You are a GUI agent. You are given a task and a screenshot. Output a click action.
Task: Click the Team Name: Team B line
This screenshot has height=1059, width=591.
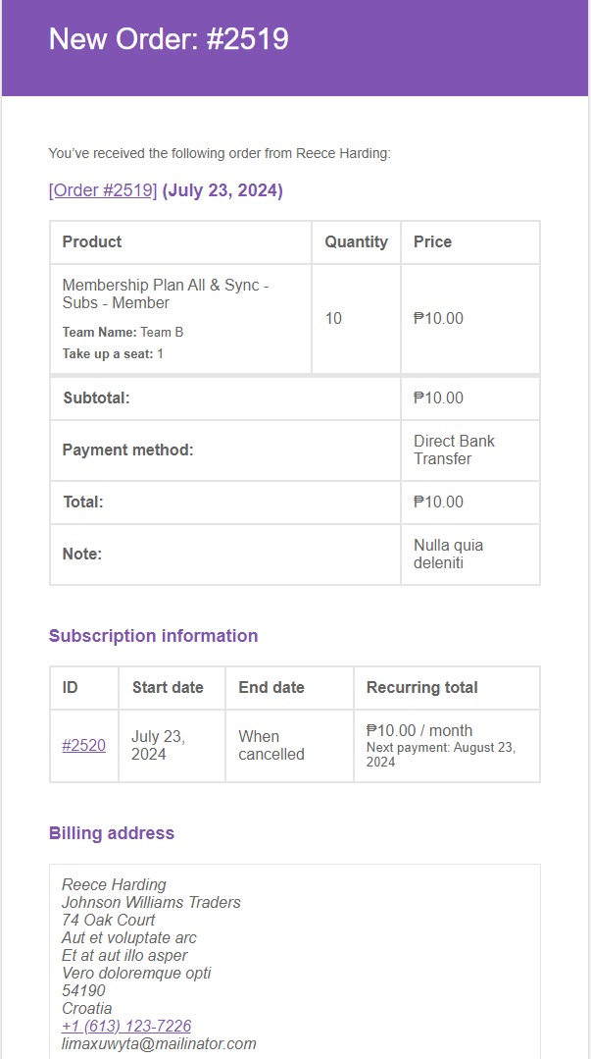pos(123,332)
